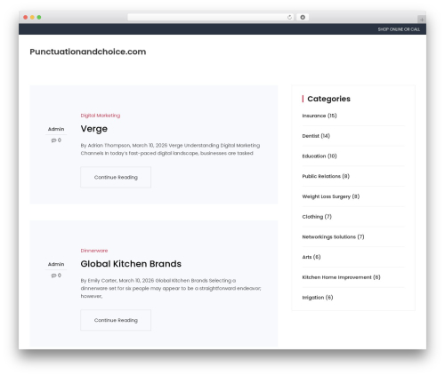Select the Weight Loss Surgery category
The image size is (445, 376).
(x=331, y=196)
